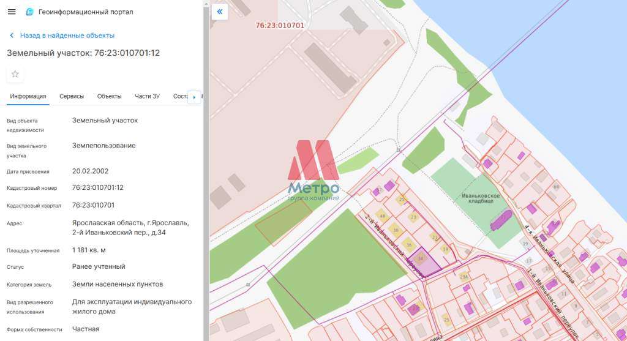This screenshot has height=341, width=627.
Task: Go back via 'Назад в найденные объекты'
Action: pyautogui.click(x=67, y=36)
